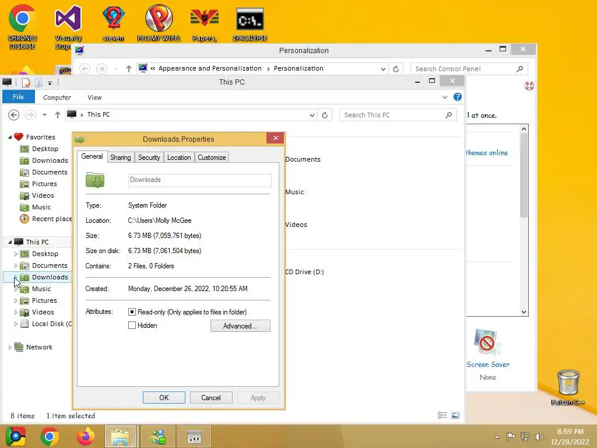Expand the Network tree node

pos(10,347)
